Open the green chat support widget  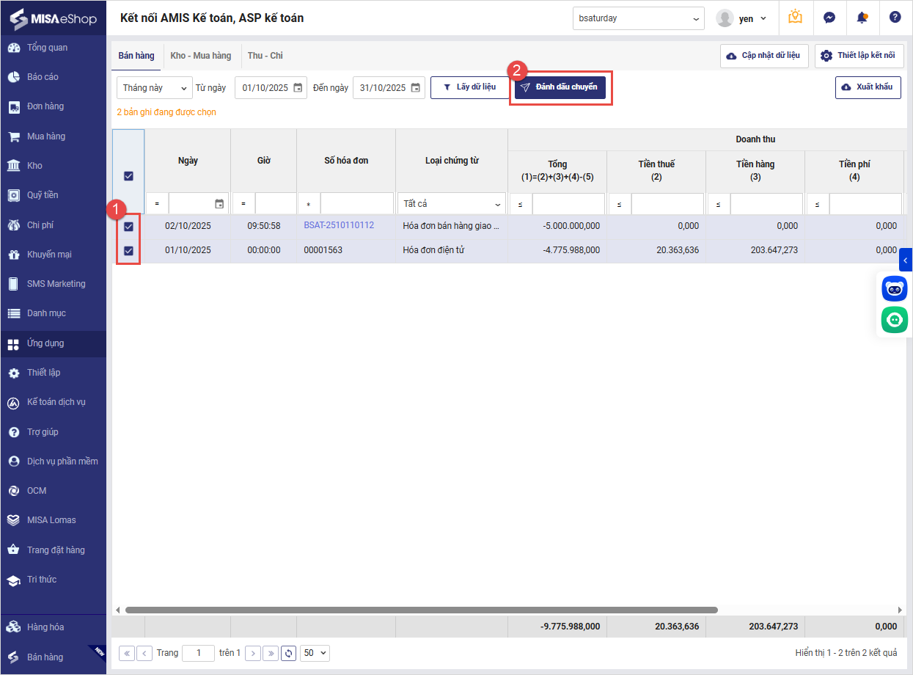pos(894,320)
